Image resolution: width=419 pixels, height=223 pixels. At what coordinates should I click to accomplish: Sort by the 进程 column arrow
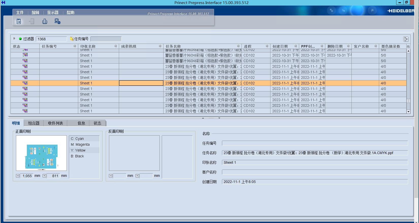point(267,46)
